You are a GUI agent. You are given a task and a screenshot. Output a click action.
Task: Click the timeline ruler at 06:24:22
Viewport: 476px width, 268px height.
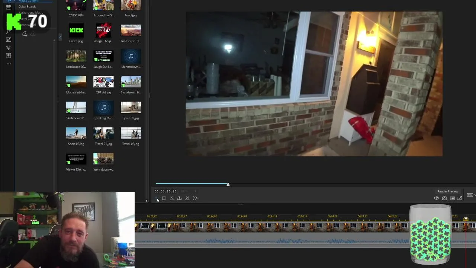pyautogui.click(x=332, y=216)
